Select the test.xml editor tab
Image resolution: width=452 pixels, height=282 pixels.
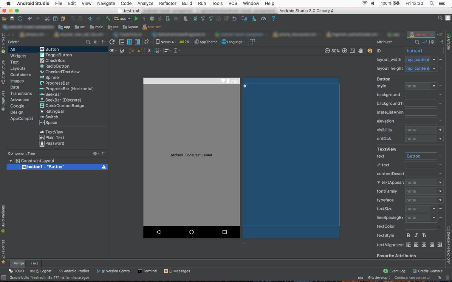click(422, 34)
